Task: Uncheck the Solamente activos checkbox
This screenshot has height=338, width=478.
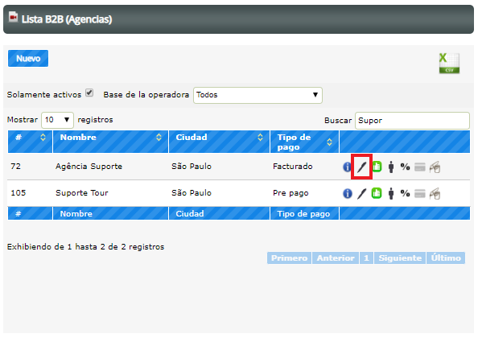Action: tap(89, 93)
